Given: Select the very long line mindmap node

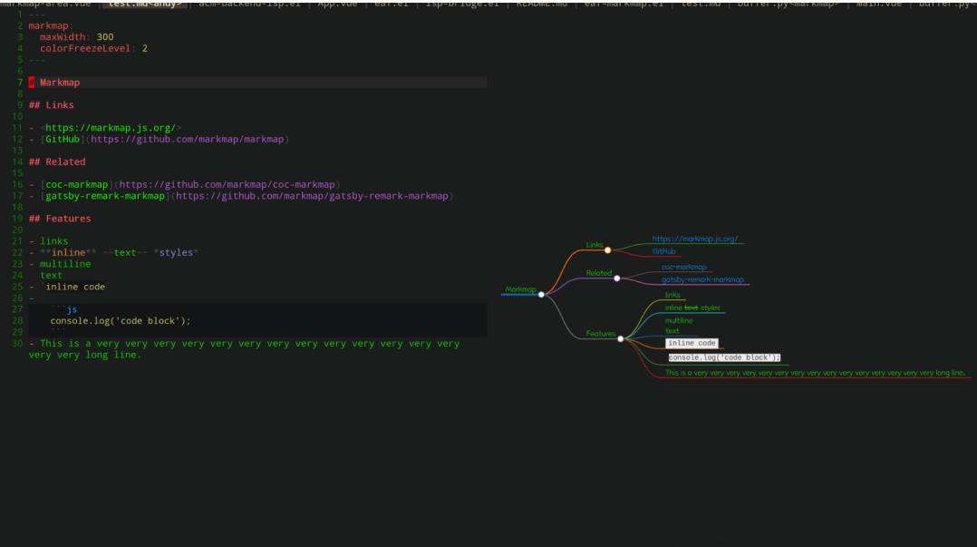Looking at the screenshot, I should 814,373.
